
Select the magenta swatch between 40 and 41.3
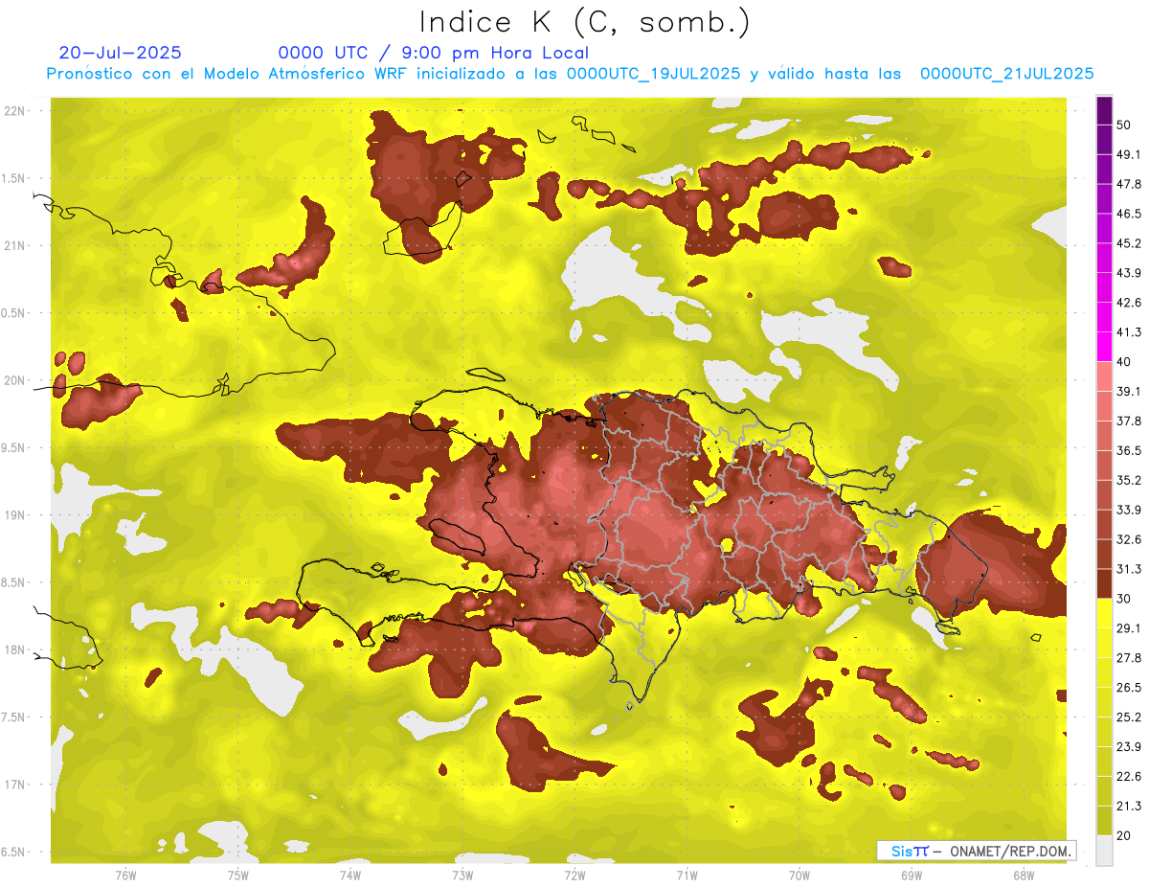pyautogui.click(x=1104, y=347)
